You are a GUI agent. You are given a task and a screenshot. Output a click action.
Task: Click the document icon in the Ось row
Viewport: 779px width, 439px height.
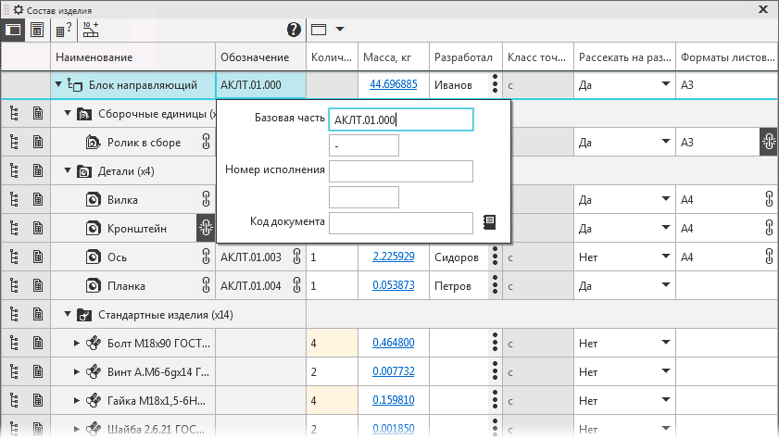[x=38, y=257]
